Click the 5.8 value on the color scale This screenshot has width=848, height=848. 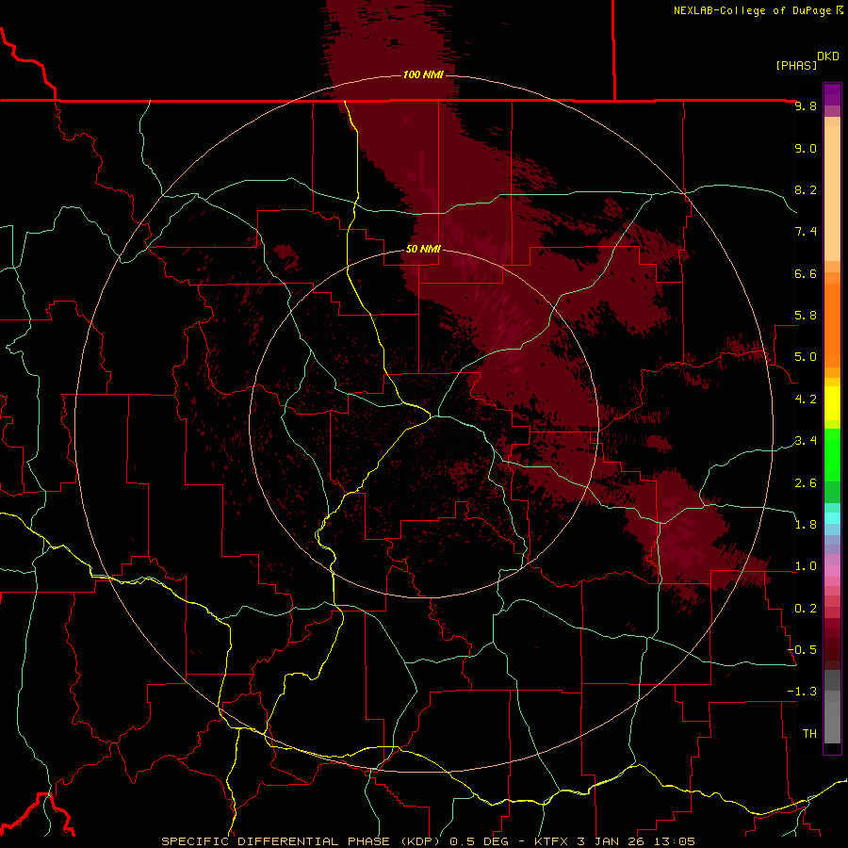[806, 316]
